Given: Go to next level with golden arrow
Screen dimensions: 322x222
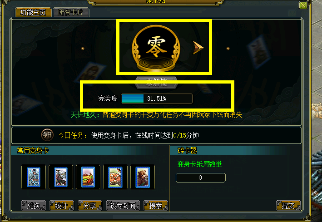Looking at the screenshot, I should pyautogui.click(x=198, y=48).
